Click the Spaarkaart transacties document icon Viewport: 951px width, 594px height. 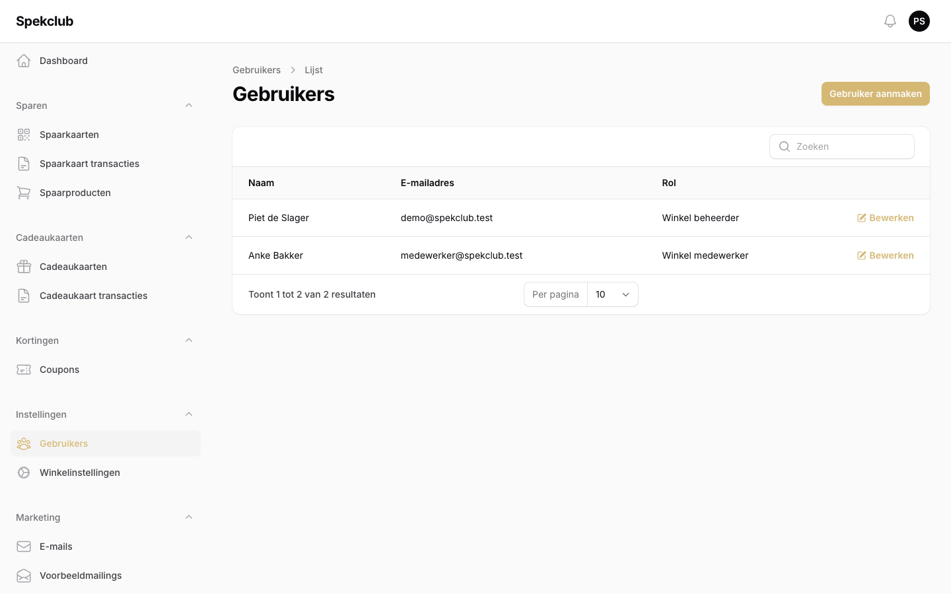(x=24, y=164)
